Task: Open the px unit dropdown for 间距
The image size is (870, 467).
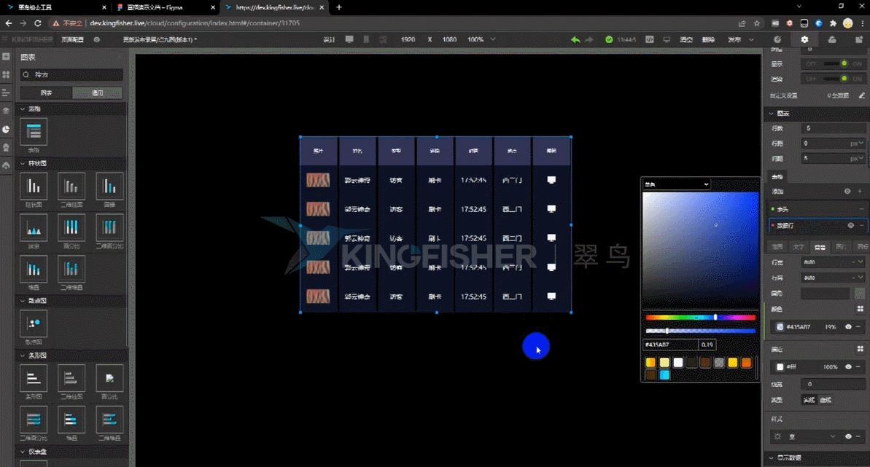Action: [x=858, y=158]
